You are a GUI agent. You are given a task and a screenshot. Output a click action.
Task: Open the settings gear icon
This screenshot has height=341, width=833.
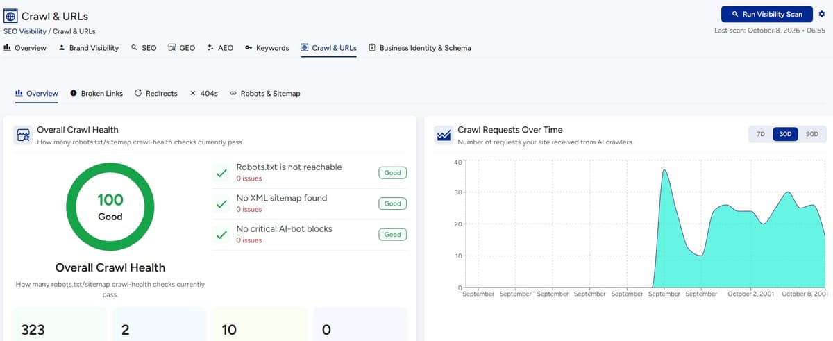tap(822, 14)
